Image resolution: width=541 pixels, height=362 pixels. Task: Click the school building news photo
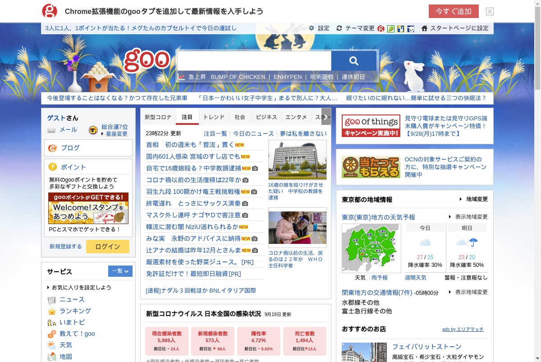coord(298,160)
